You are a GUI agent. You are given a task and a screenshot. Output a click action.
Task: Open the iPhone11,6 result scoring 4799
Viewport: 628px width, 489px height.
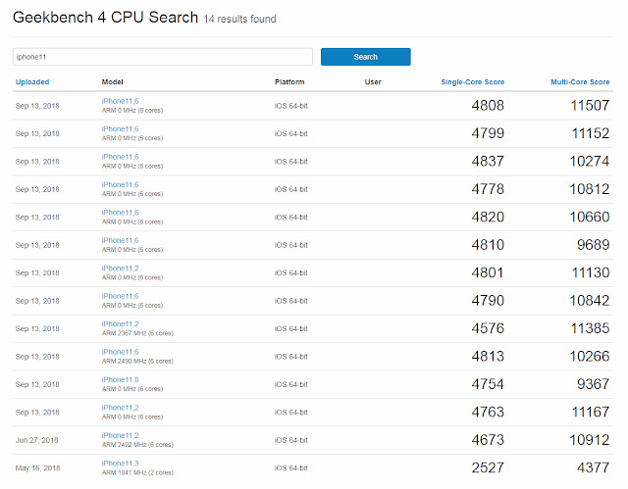[x=120, y=129]
